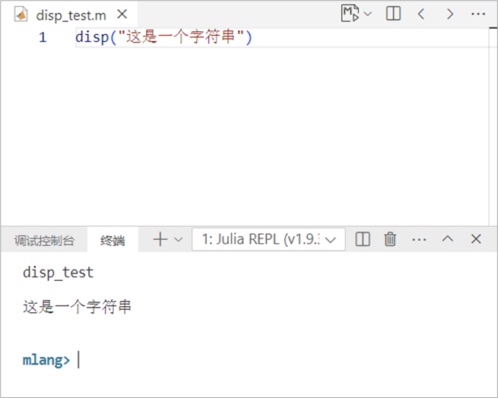The height and width of the screenshot is (398, 498).
Task: Click the editor vertical scrollbar
Action: tap(493, 127)
